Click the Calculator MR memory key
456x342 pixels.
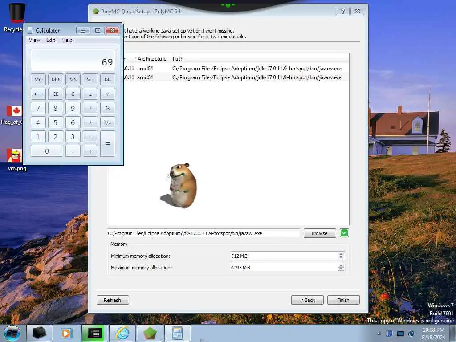(x=55, y=80)
